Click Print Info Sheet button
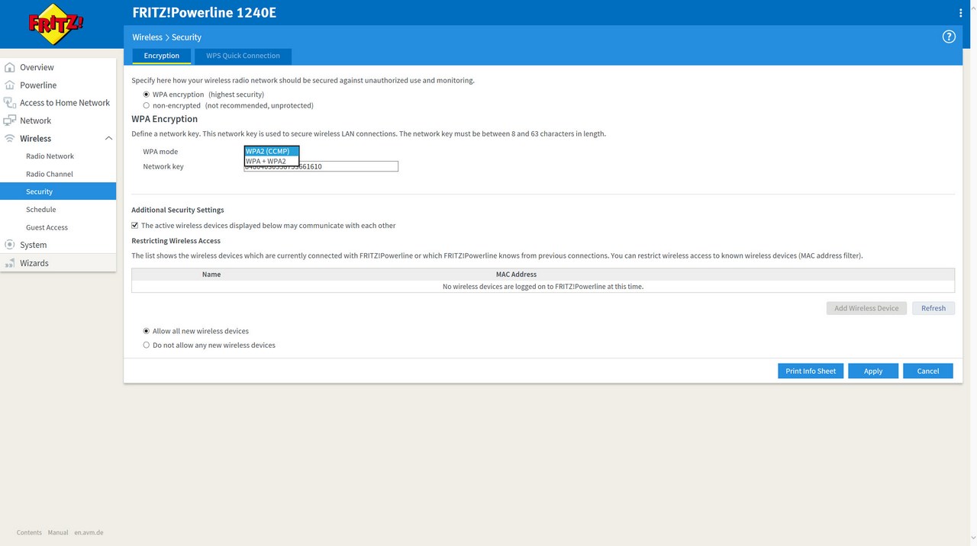This screenshot has width=977, height=546. pyautogui.click(x=811, y=371)
